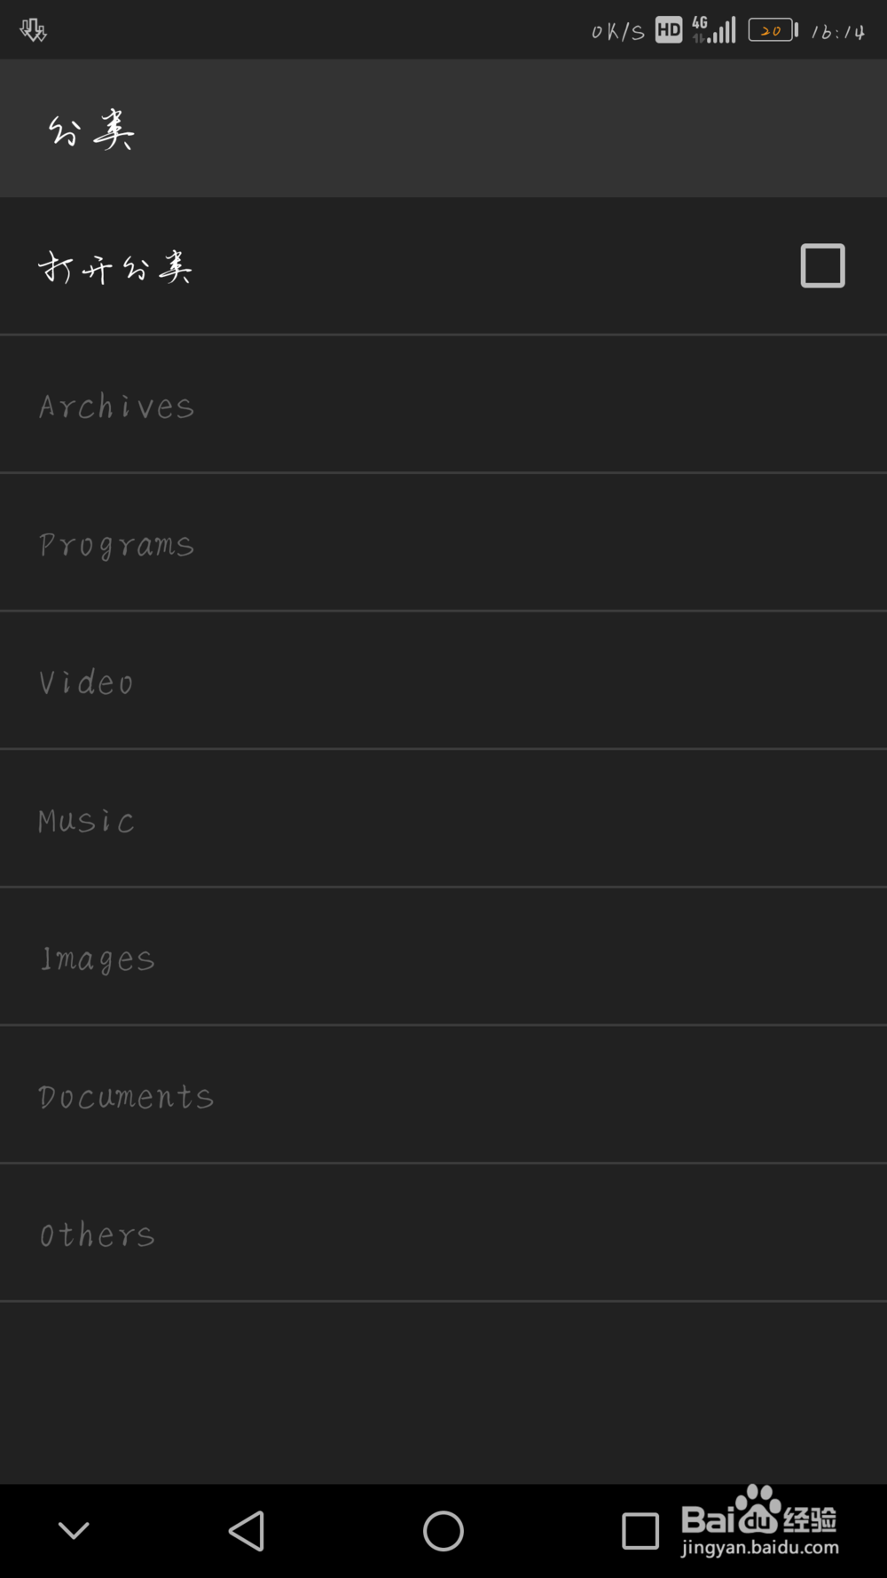Tap the download notification icon in status bar

[x=34, y=31]
